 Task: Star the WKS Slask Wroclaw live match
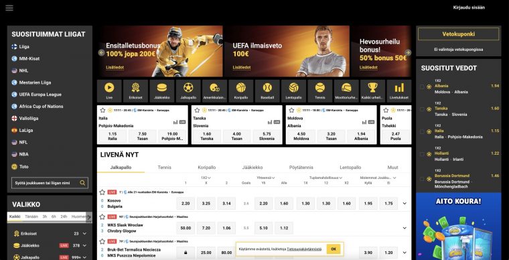tap(102, 216)
